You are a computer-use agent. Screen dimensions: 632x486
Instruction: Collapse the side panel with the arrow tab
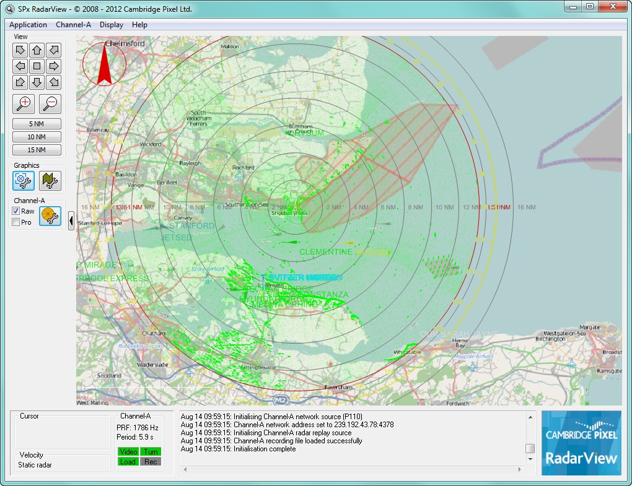(70, 220)
